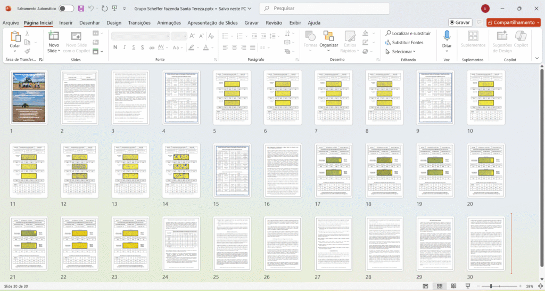Select slide 30 thumbnail
The image size is (545, 291).
486,244
